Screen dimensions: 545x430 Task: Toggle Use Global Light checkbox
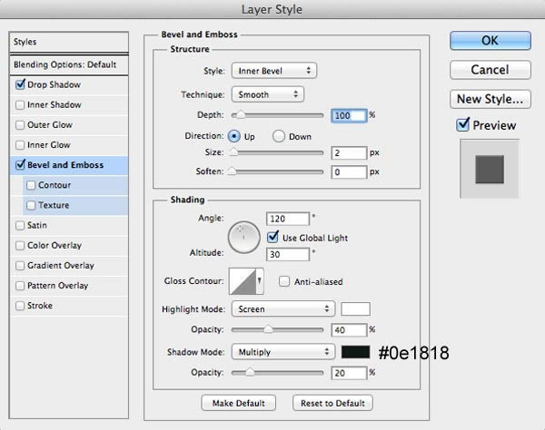click(x=272, y=238)
